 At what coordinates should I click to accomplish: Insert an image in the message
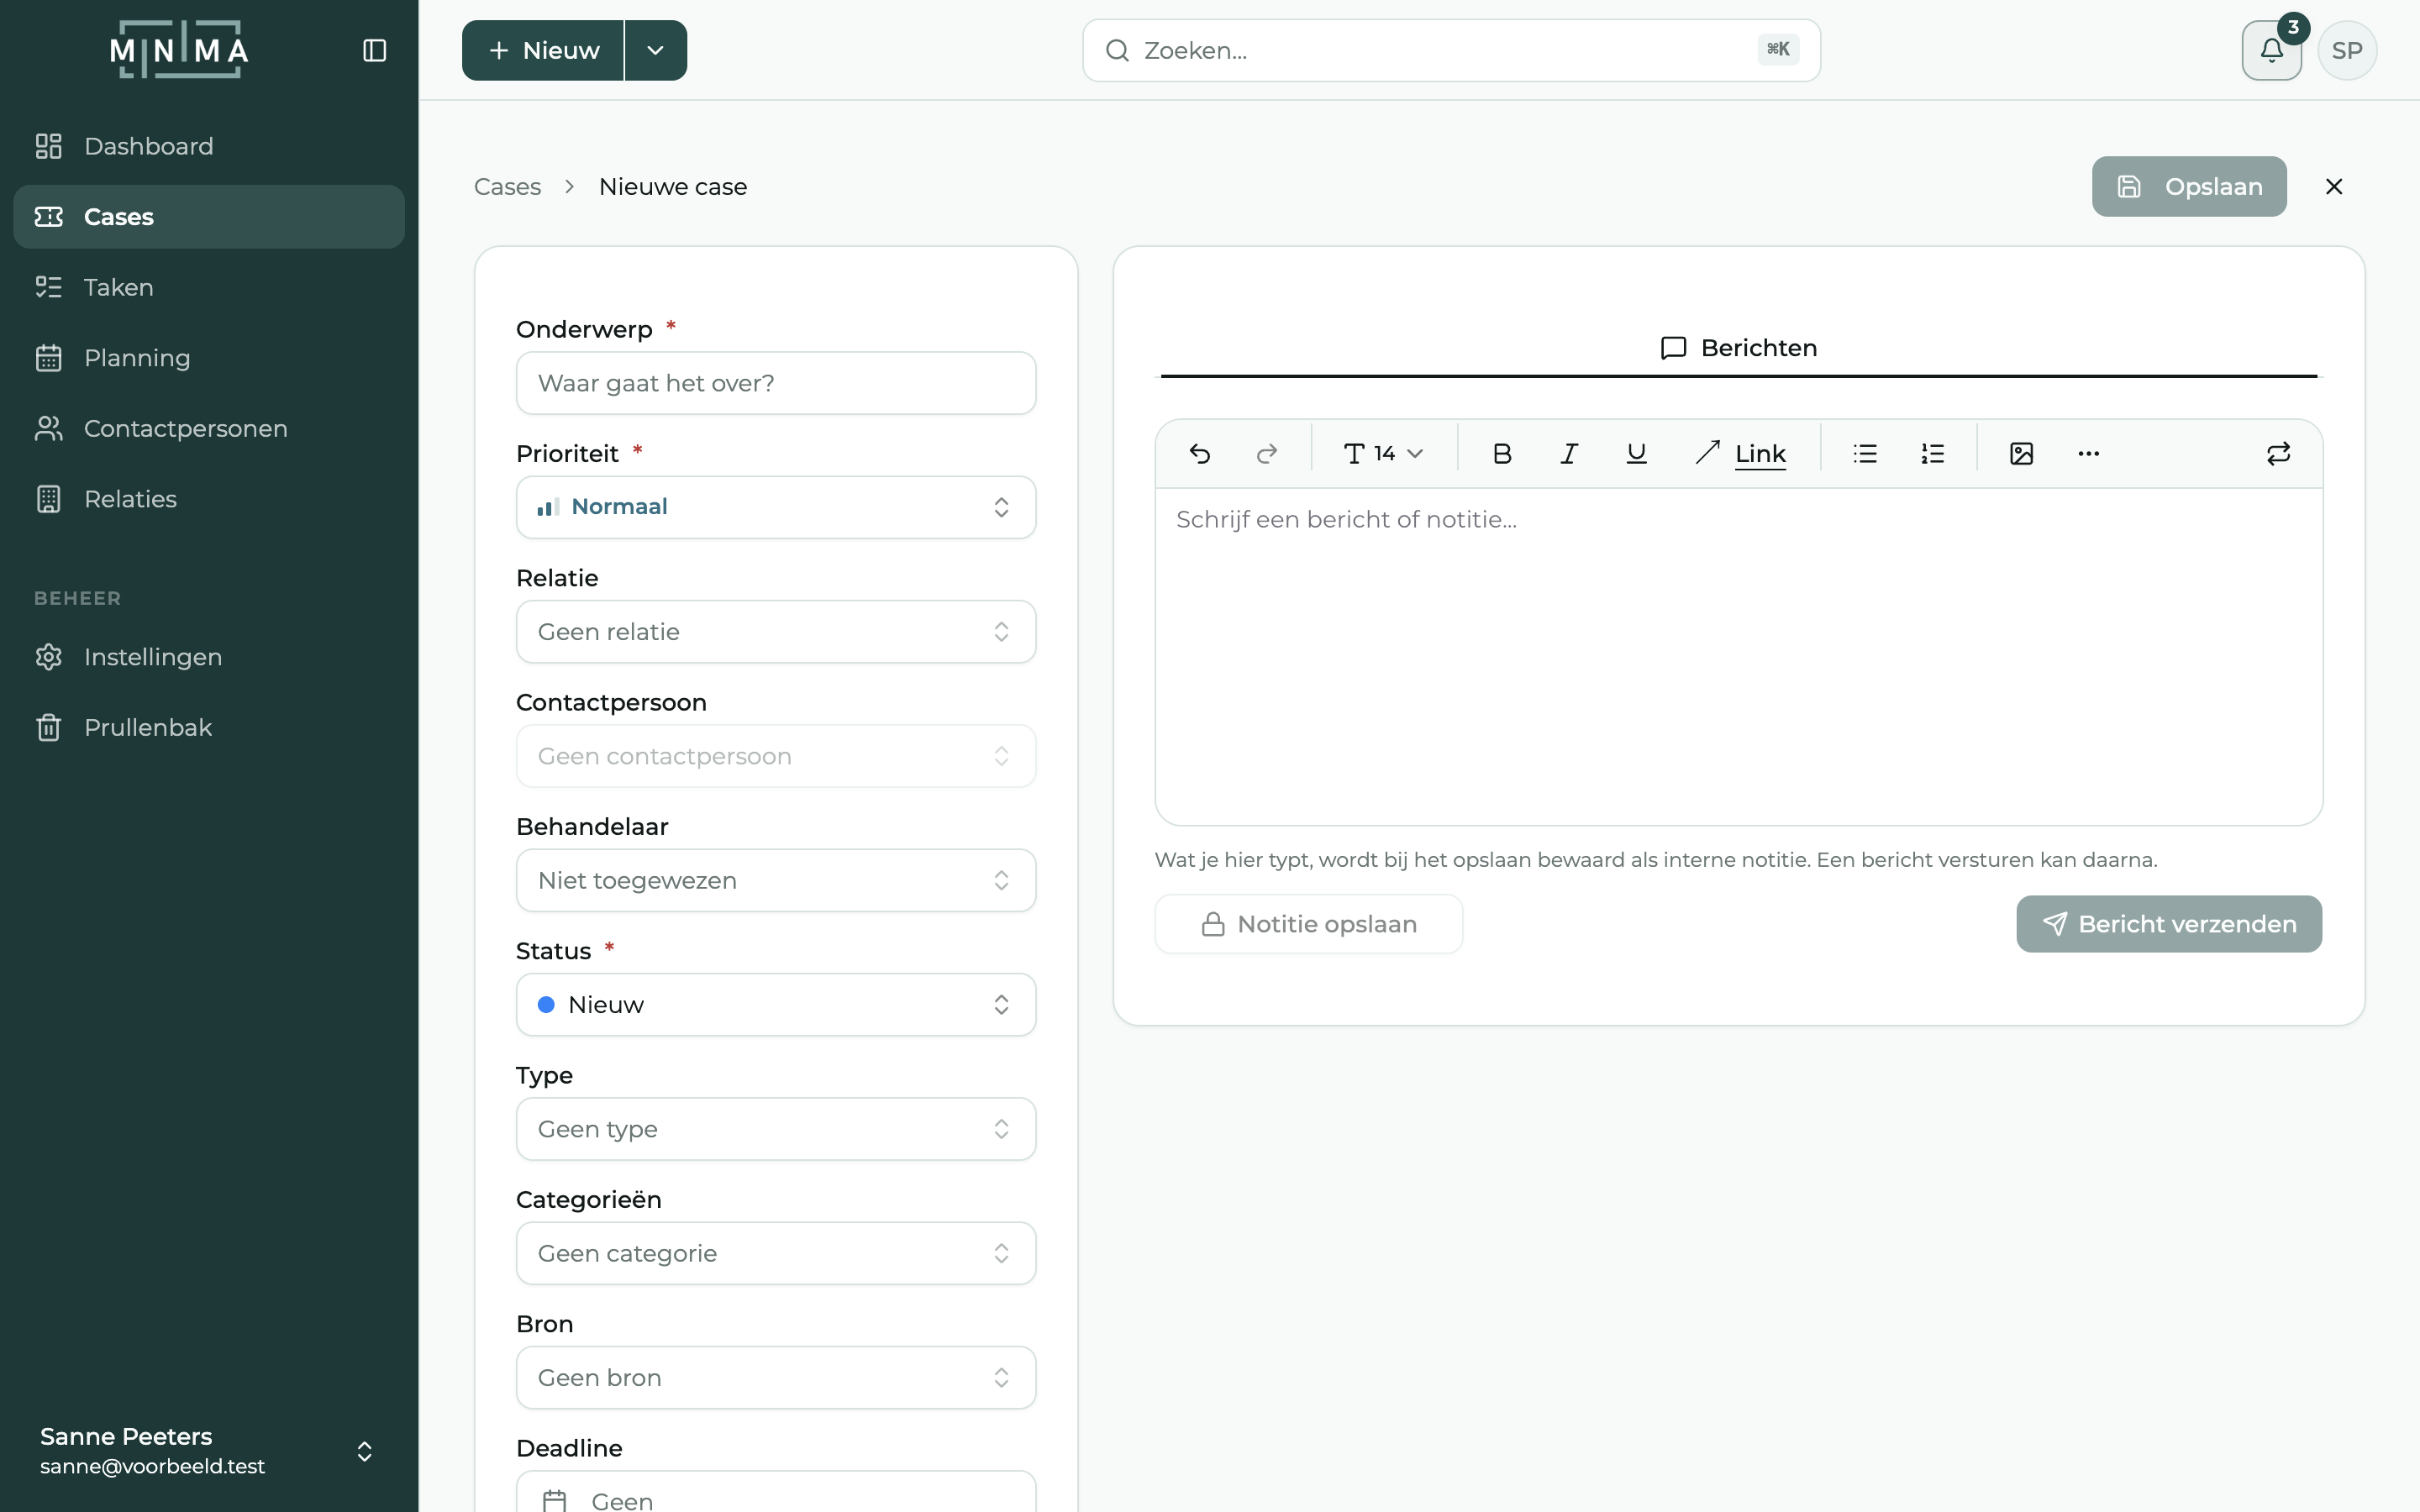(x=2021, y=454)
